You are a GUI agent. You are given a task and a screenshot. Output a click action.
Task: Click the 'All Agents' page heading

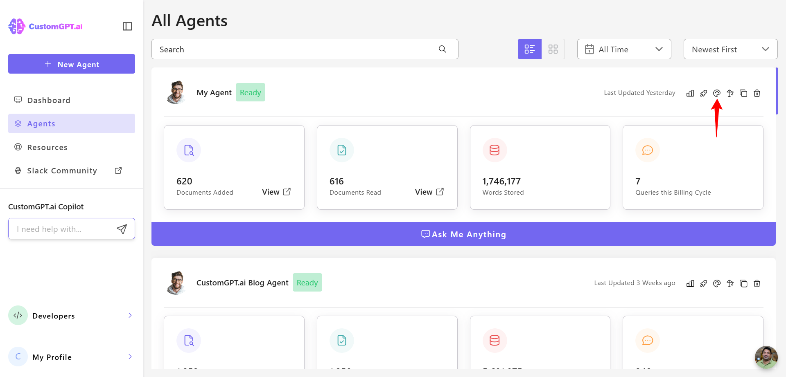click(190, 20)
